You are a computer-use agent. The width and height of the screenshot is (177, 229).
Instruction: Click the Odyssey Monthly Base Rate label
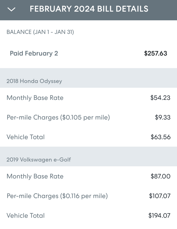35,98
